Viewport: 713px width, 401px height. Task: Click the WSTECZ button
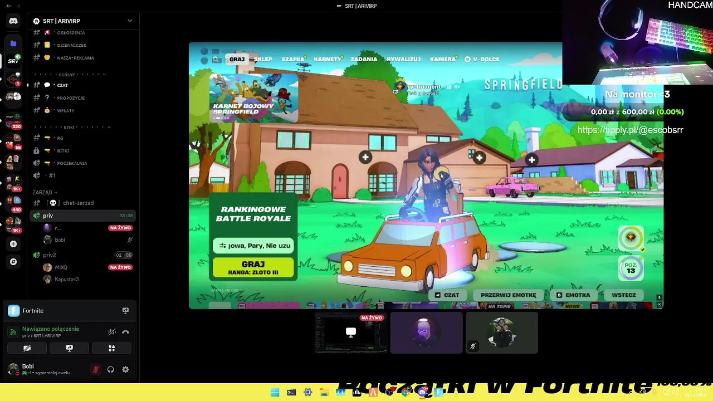point(623,295)
